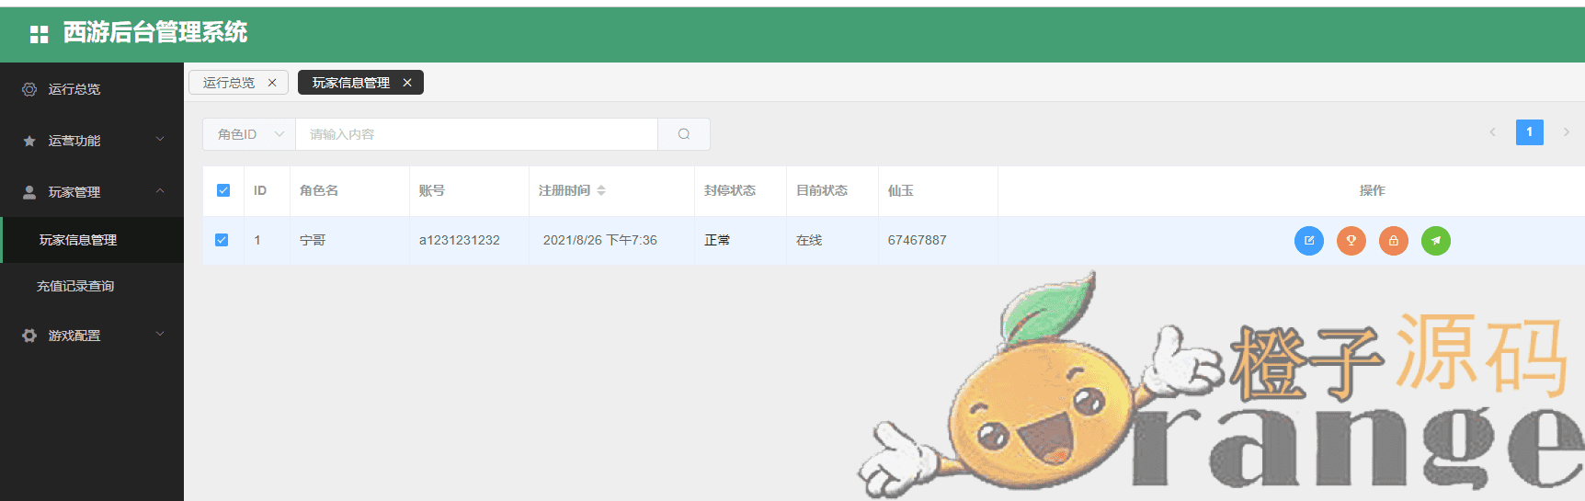This screenshot has width=1585, height=501.
Task: Go to next page arrow
Action: (x=1567, y=132)
